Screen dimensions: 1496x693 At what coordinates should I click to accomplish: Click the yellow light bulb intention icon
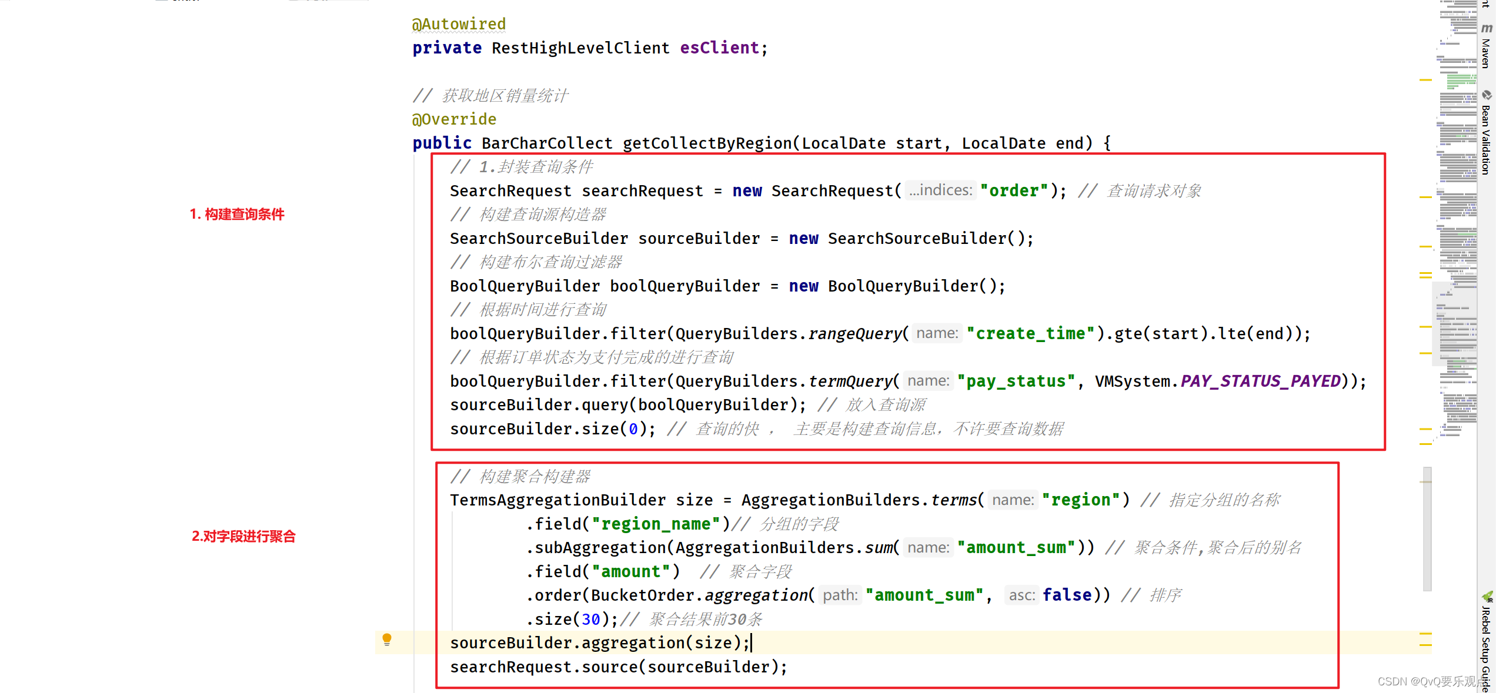[x=386, y=640]
